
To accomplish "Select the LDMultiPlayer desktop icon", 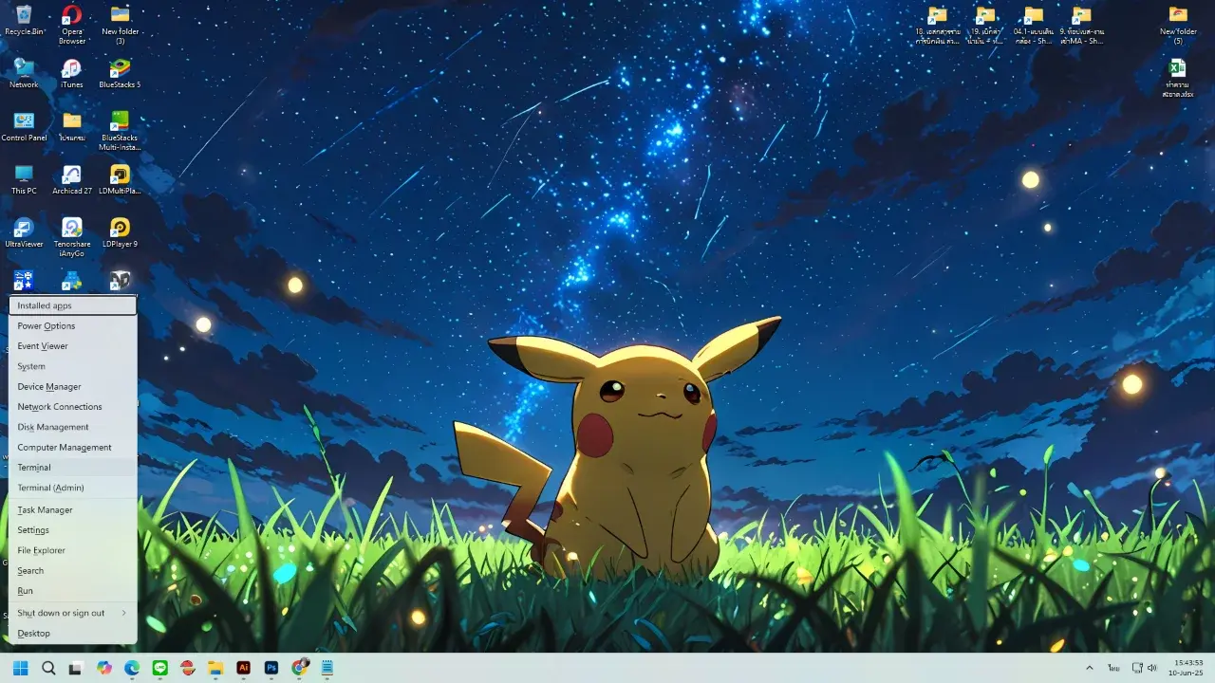I will tap(120, 180).
